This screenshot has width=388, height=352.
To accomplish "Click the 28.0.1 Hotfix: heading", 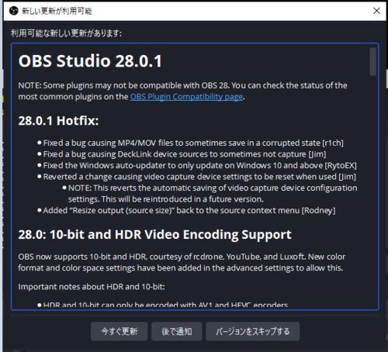I will coord(58,121).
